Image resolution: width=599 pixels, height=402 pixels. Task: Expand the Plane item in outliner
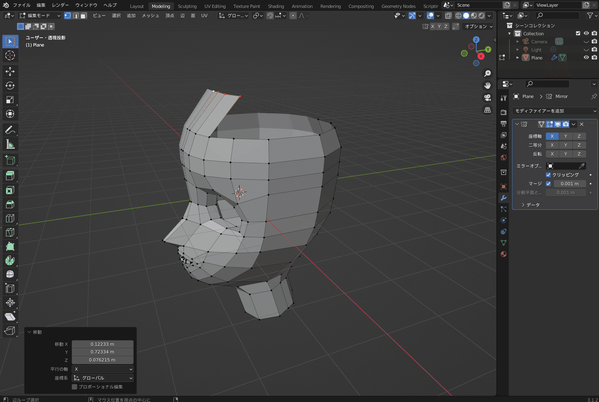[x=518, y=57]
